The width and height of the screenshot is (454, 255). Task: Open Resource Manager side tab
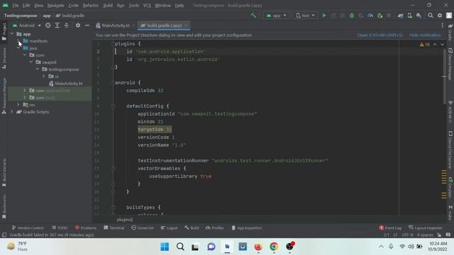(x=4, y=96)
